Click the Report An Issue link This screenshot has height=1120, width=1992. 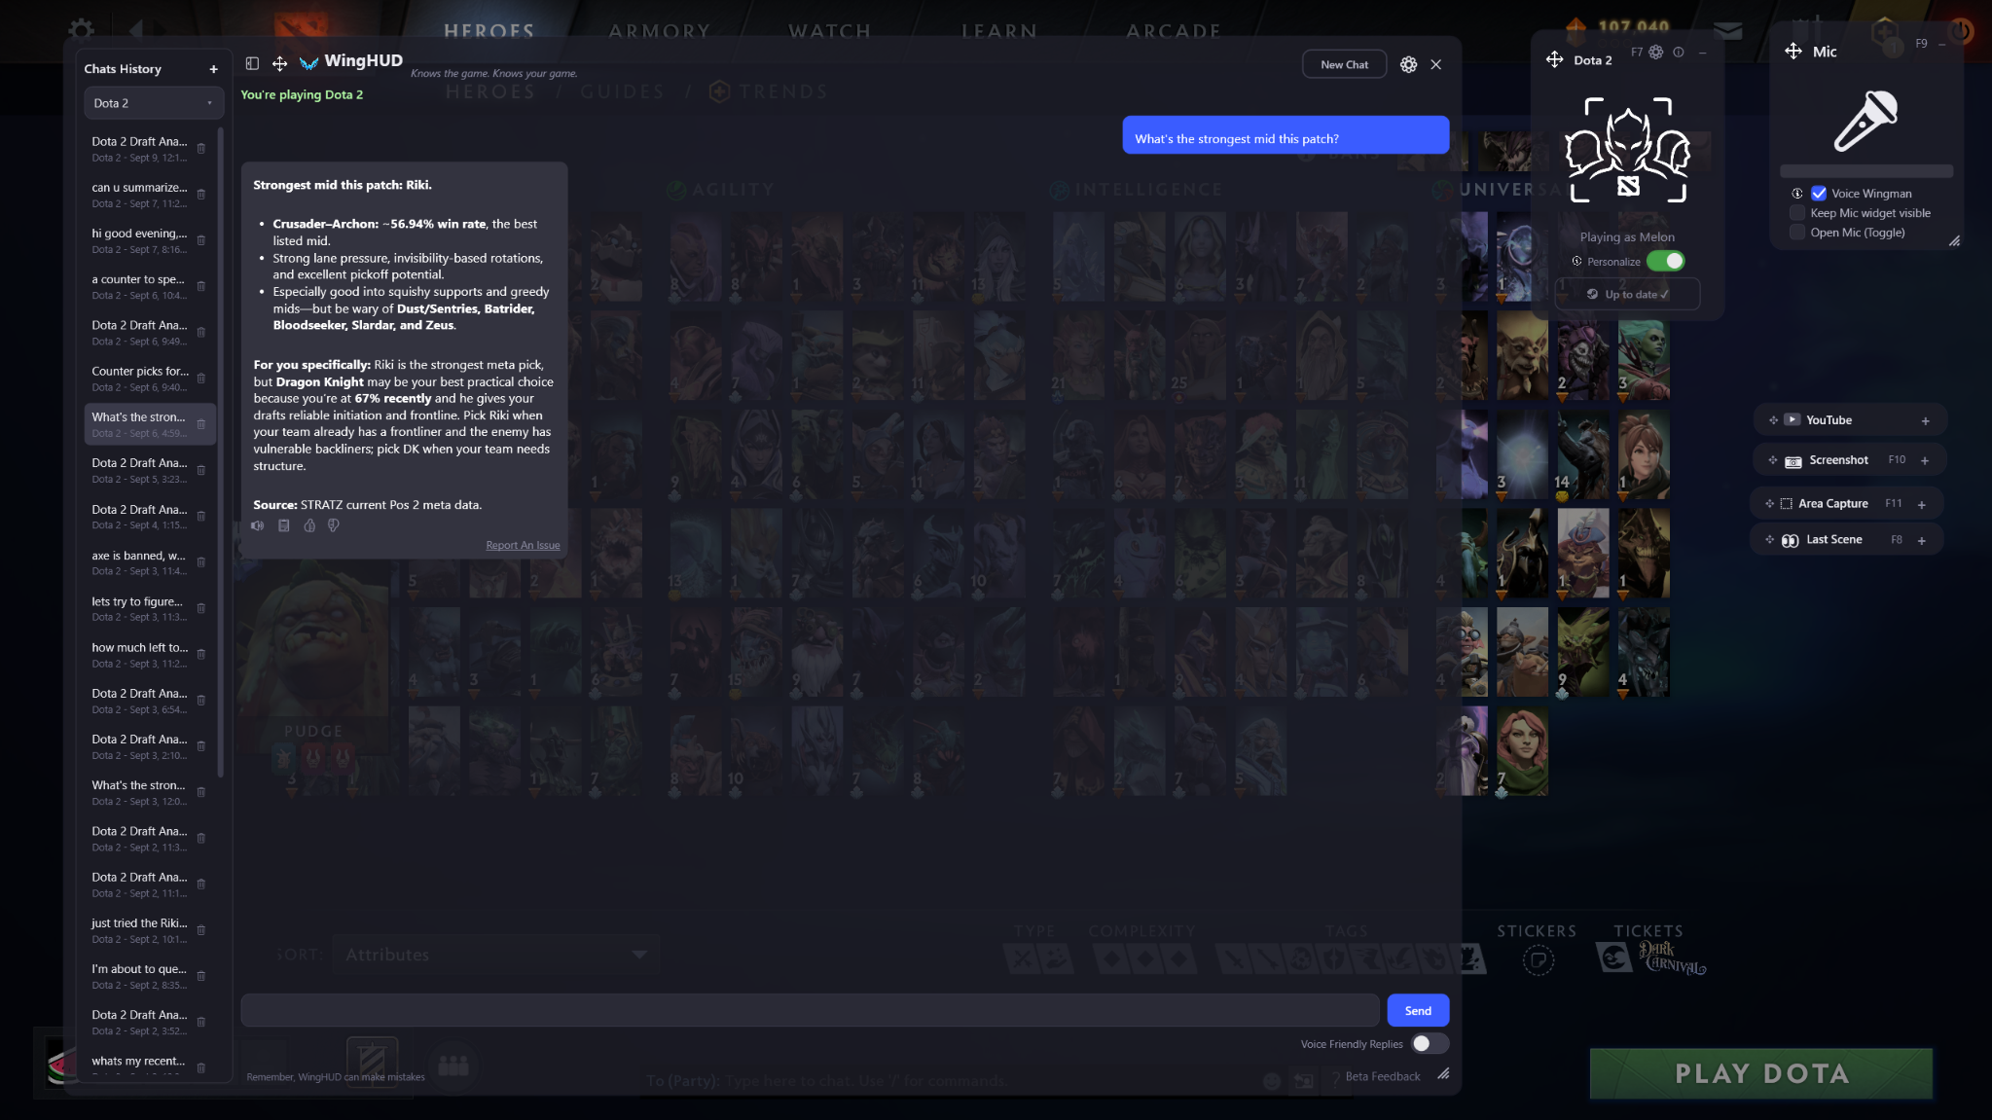(523, 545)
